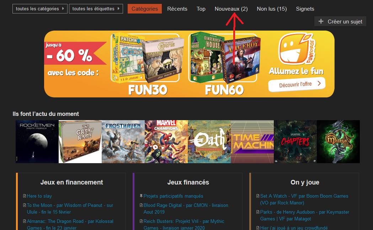
Task: Click the document icon beside 'Parks - de Henry Audubon'
Action: pos(258,212)
